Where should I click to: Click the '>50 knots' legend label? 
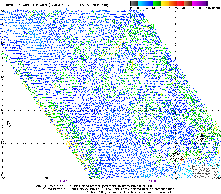212,8
